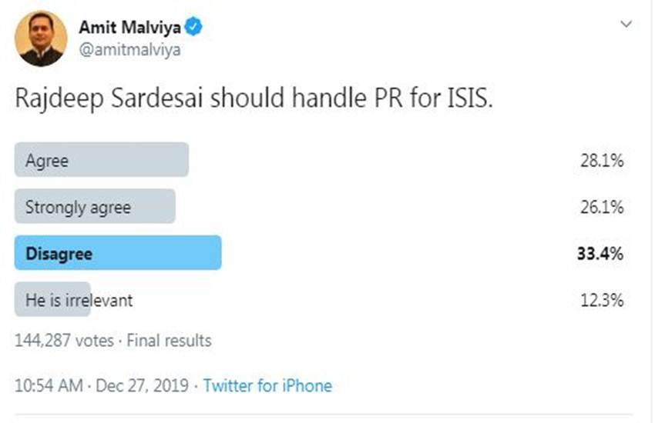The height and width of the screenshot is (423, 655).
Task: Open the 10:54 AM timestamp
Action: (x=49, y=385)
